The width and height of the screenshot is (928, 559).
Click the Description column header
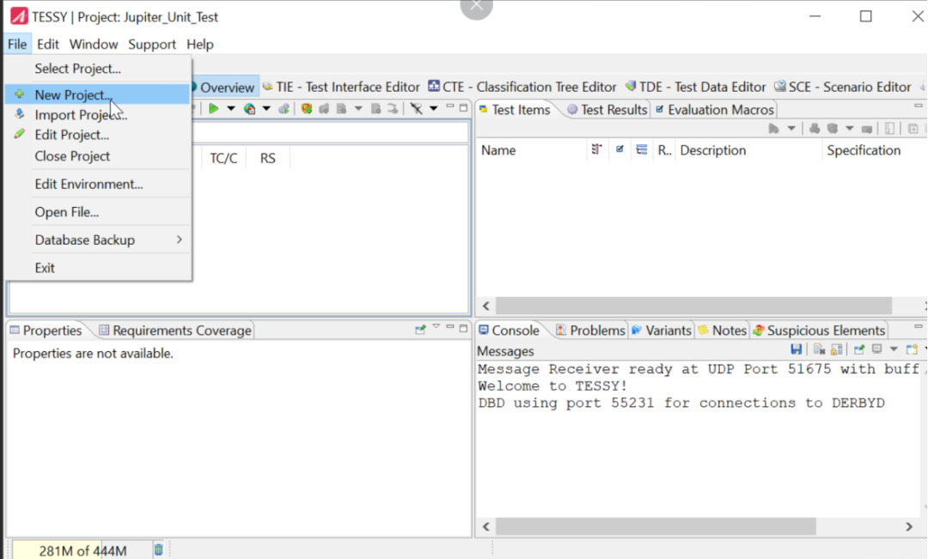[x=713, y=150]
